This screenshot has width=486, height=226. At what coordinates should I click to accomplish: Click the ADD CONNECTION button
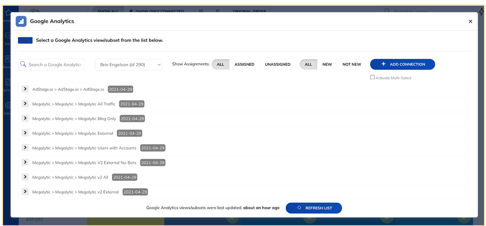402,64
